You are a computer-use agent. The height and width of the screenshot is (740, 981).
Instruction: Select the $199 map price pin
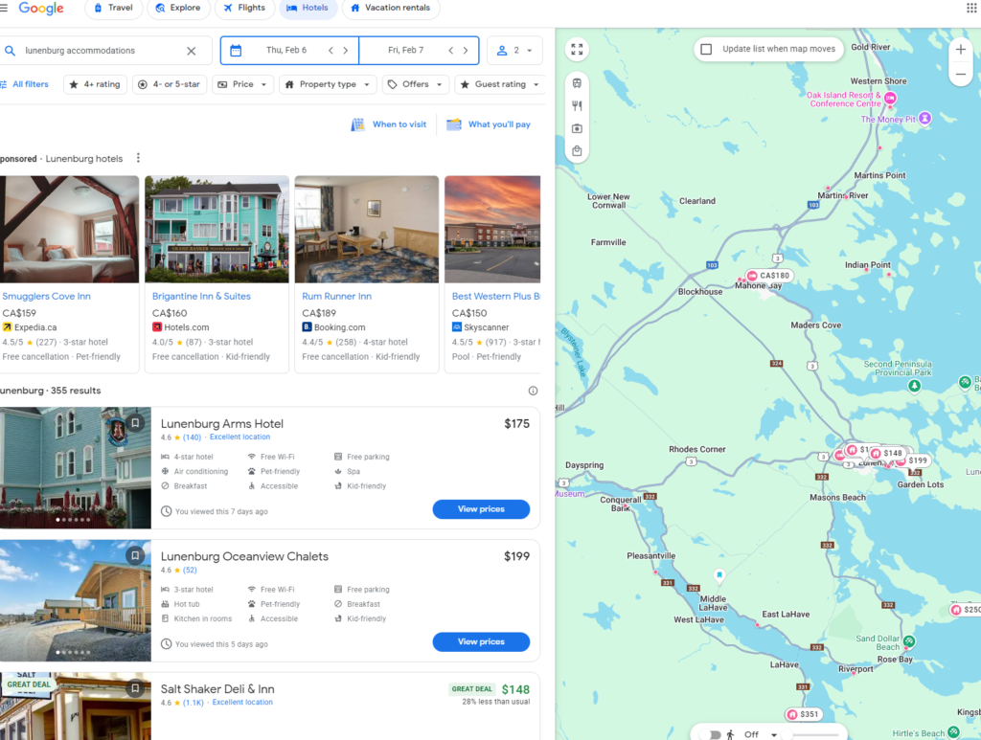(913, 460)
